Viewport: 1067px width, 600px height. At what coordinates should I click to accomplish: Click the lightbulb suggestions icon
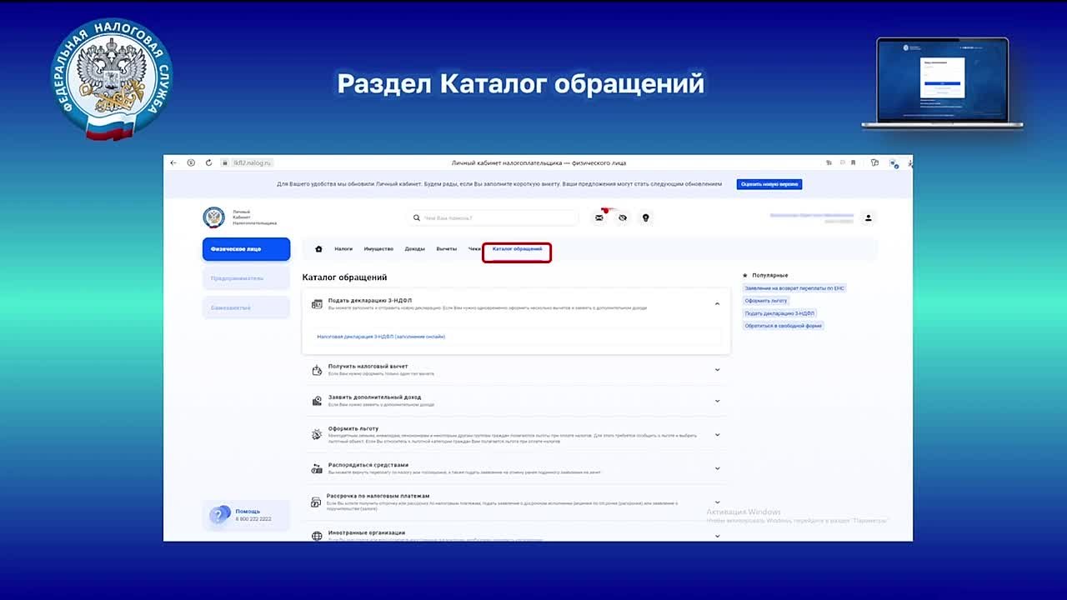(644, 217)
